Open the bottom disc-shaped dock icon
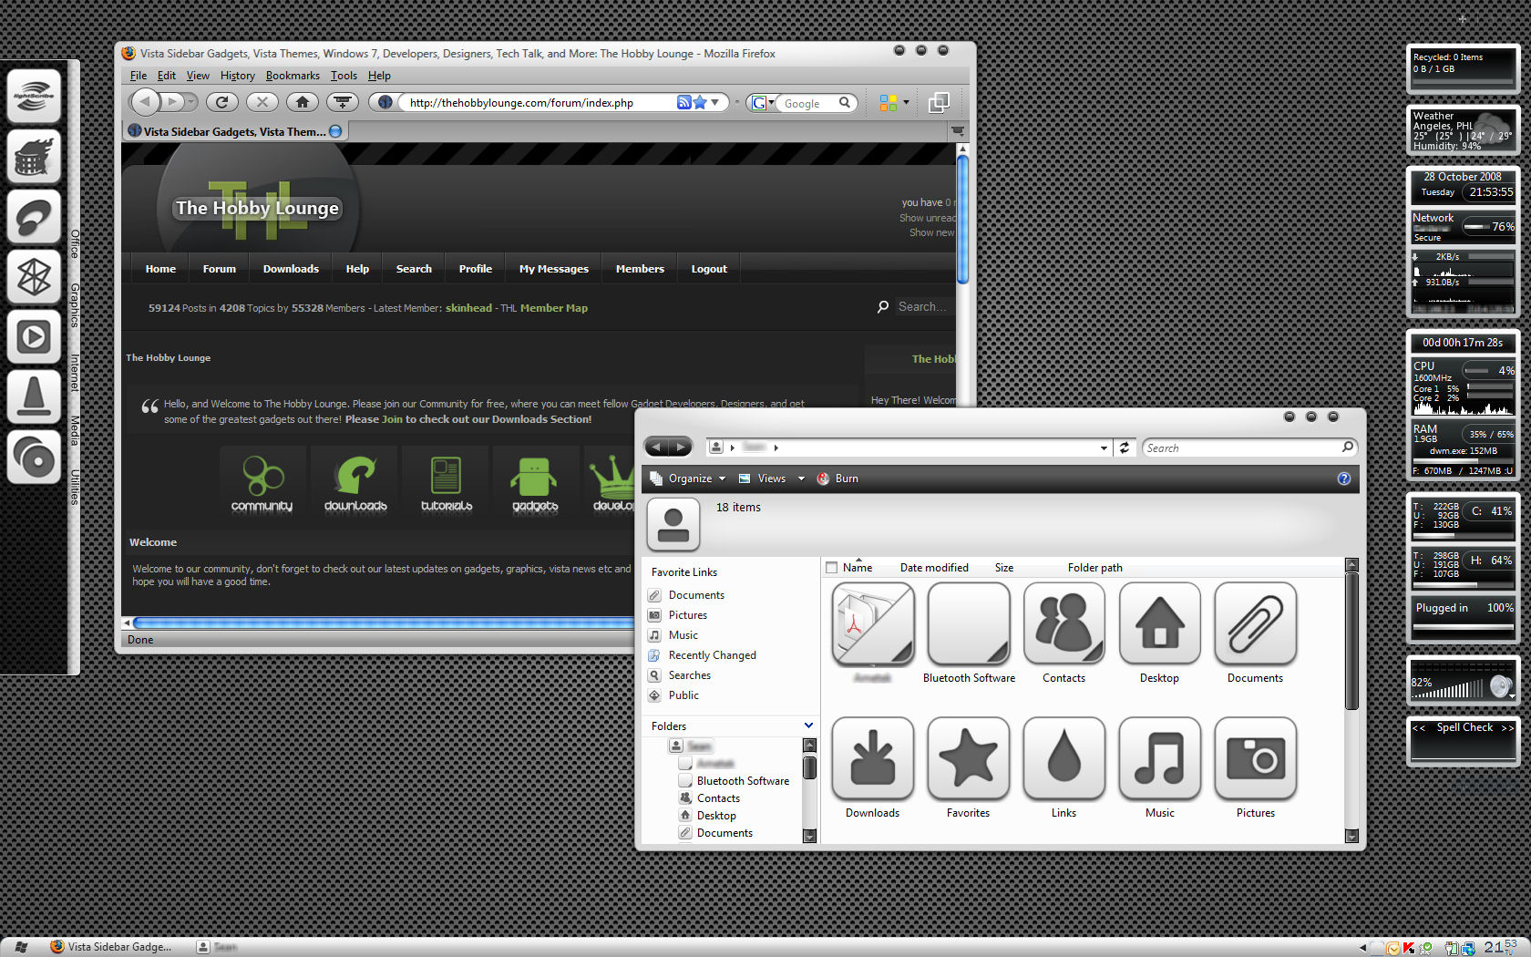Viewport: 1531px width, 957px height. pyautogui.click(x=34, y=458)
